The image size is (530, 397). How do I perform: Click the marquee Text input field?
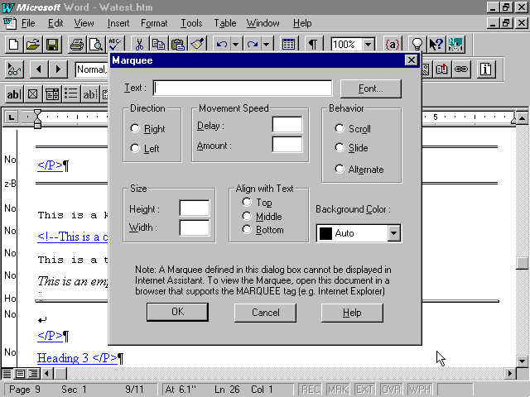(x=243, y=88)
